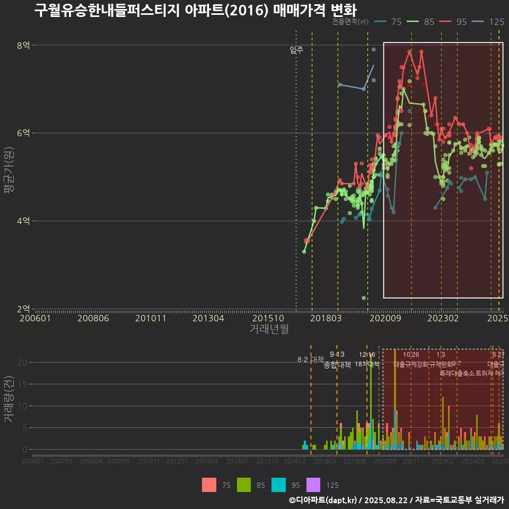Click the 95 cyan legend swatch at bottom
This screenshot has height=509, width=509.
tap(278, 485)
